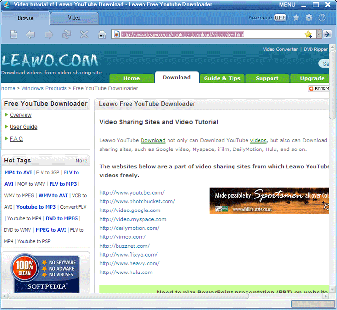337x310 pixels.
Task: Open the home page icon
Action: [x=102, y=35]
